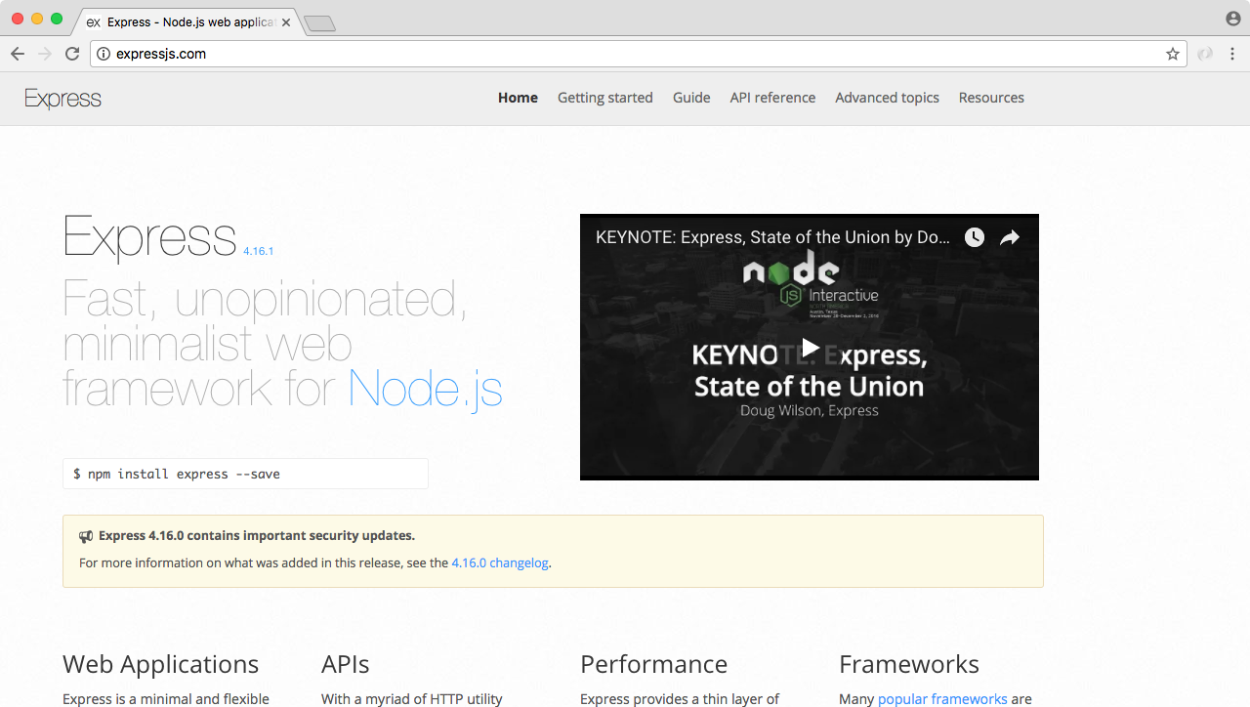Image resolution: width=1250 pixels, height=707 pixels.
Task: Click the 4.16.1 version link
Action: [x=258, y=251]
